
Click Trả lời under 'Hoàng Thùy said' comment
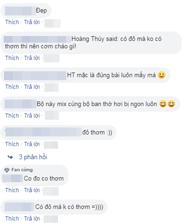32,58
